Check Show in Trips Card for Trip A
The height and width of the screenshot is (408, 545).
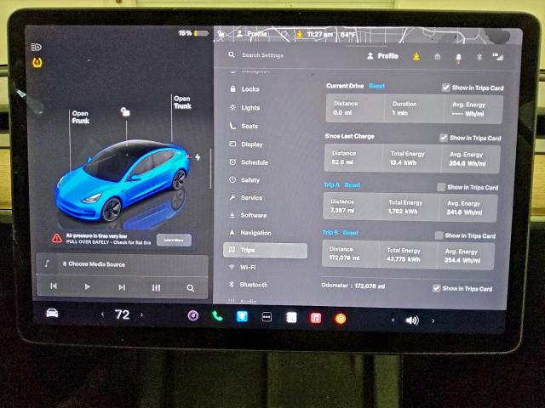tap(441, 187)
